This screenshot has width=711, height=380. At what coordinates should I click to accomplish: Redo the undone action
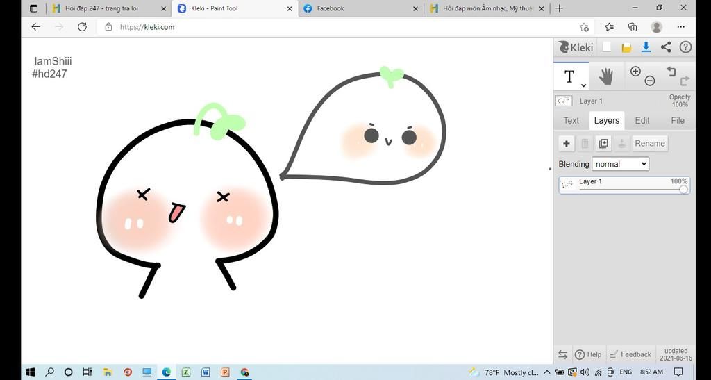tap(685, 81)
